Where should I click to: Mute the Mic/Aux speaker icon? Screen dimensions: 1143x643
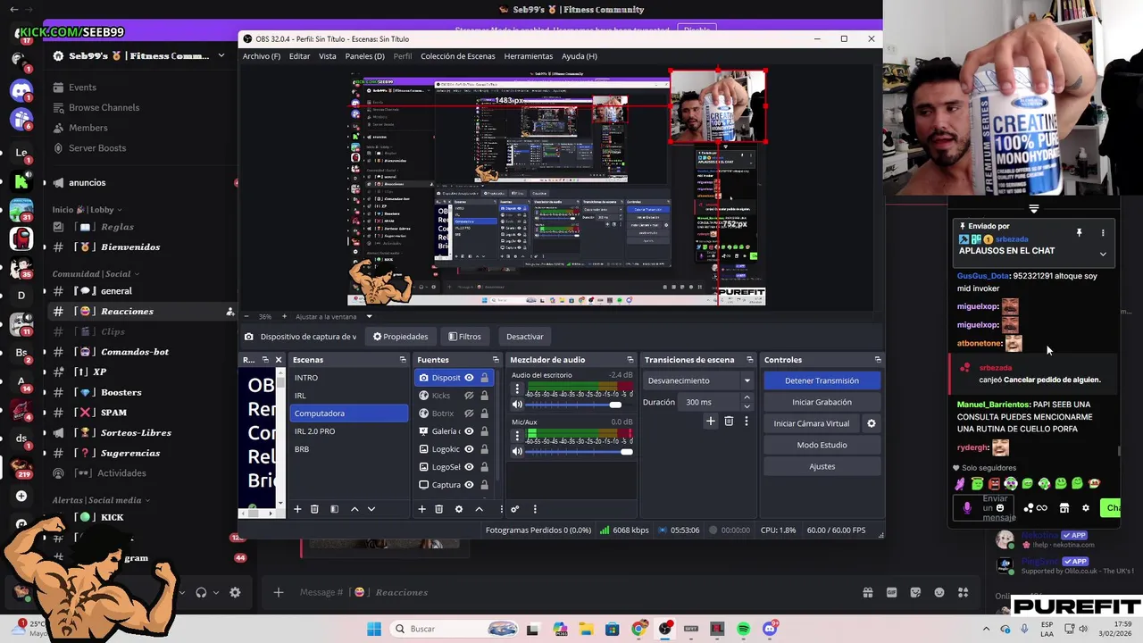pos(517,452)
